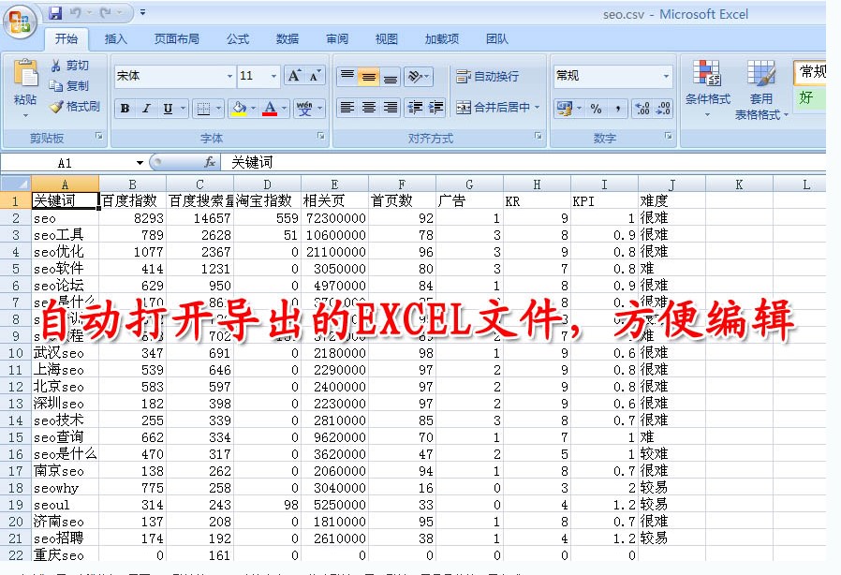Open the phonetic guide wén button

click(304, 109)
